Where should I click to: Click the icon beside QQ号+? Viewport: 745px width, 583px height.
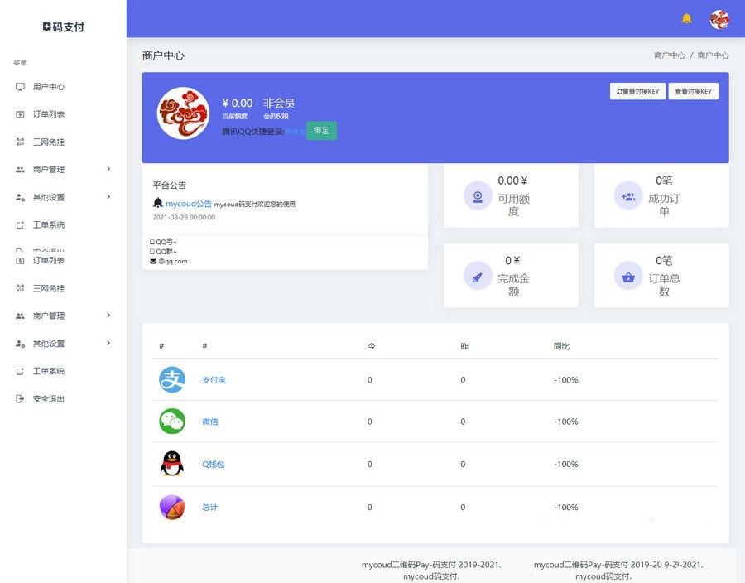152,242
